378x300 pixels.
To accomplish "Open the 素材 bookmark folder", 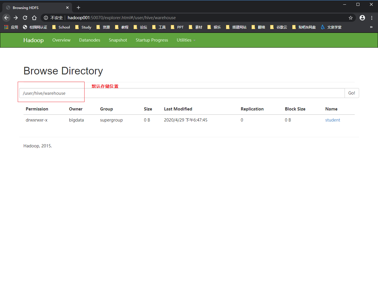I will (196, 27).
